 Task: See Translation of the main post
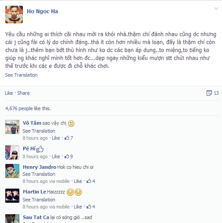click(22, 75)
